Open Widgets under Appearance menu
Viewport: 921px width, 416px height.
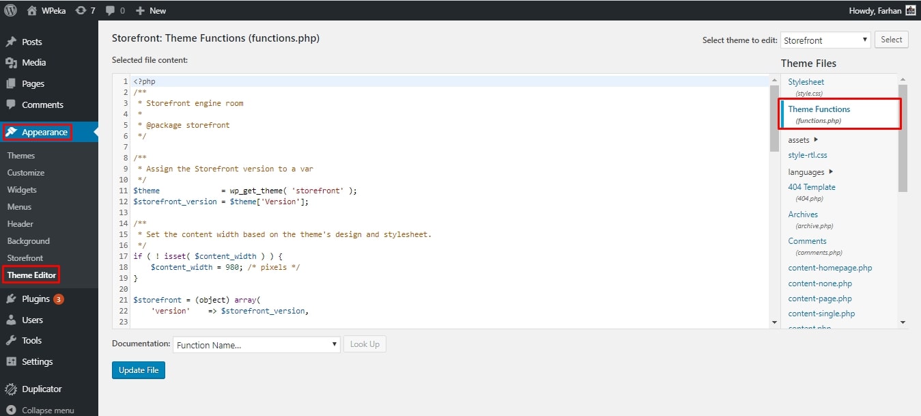tap(22, 190)
